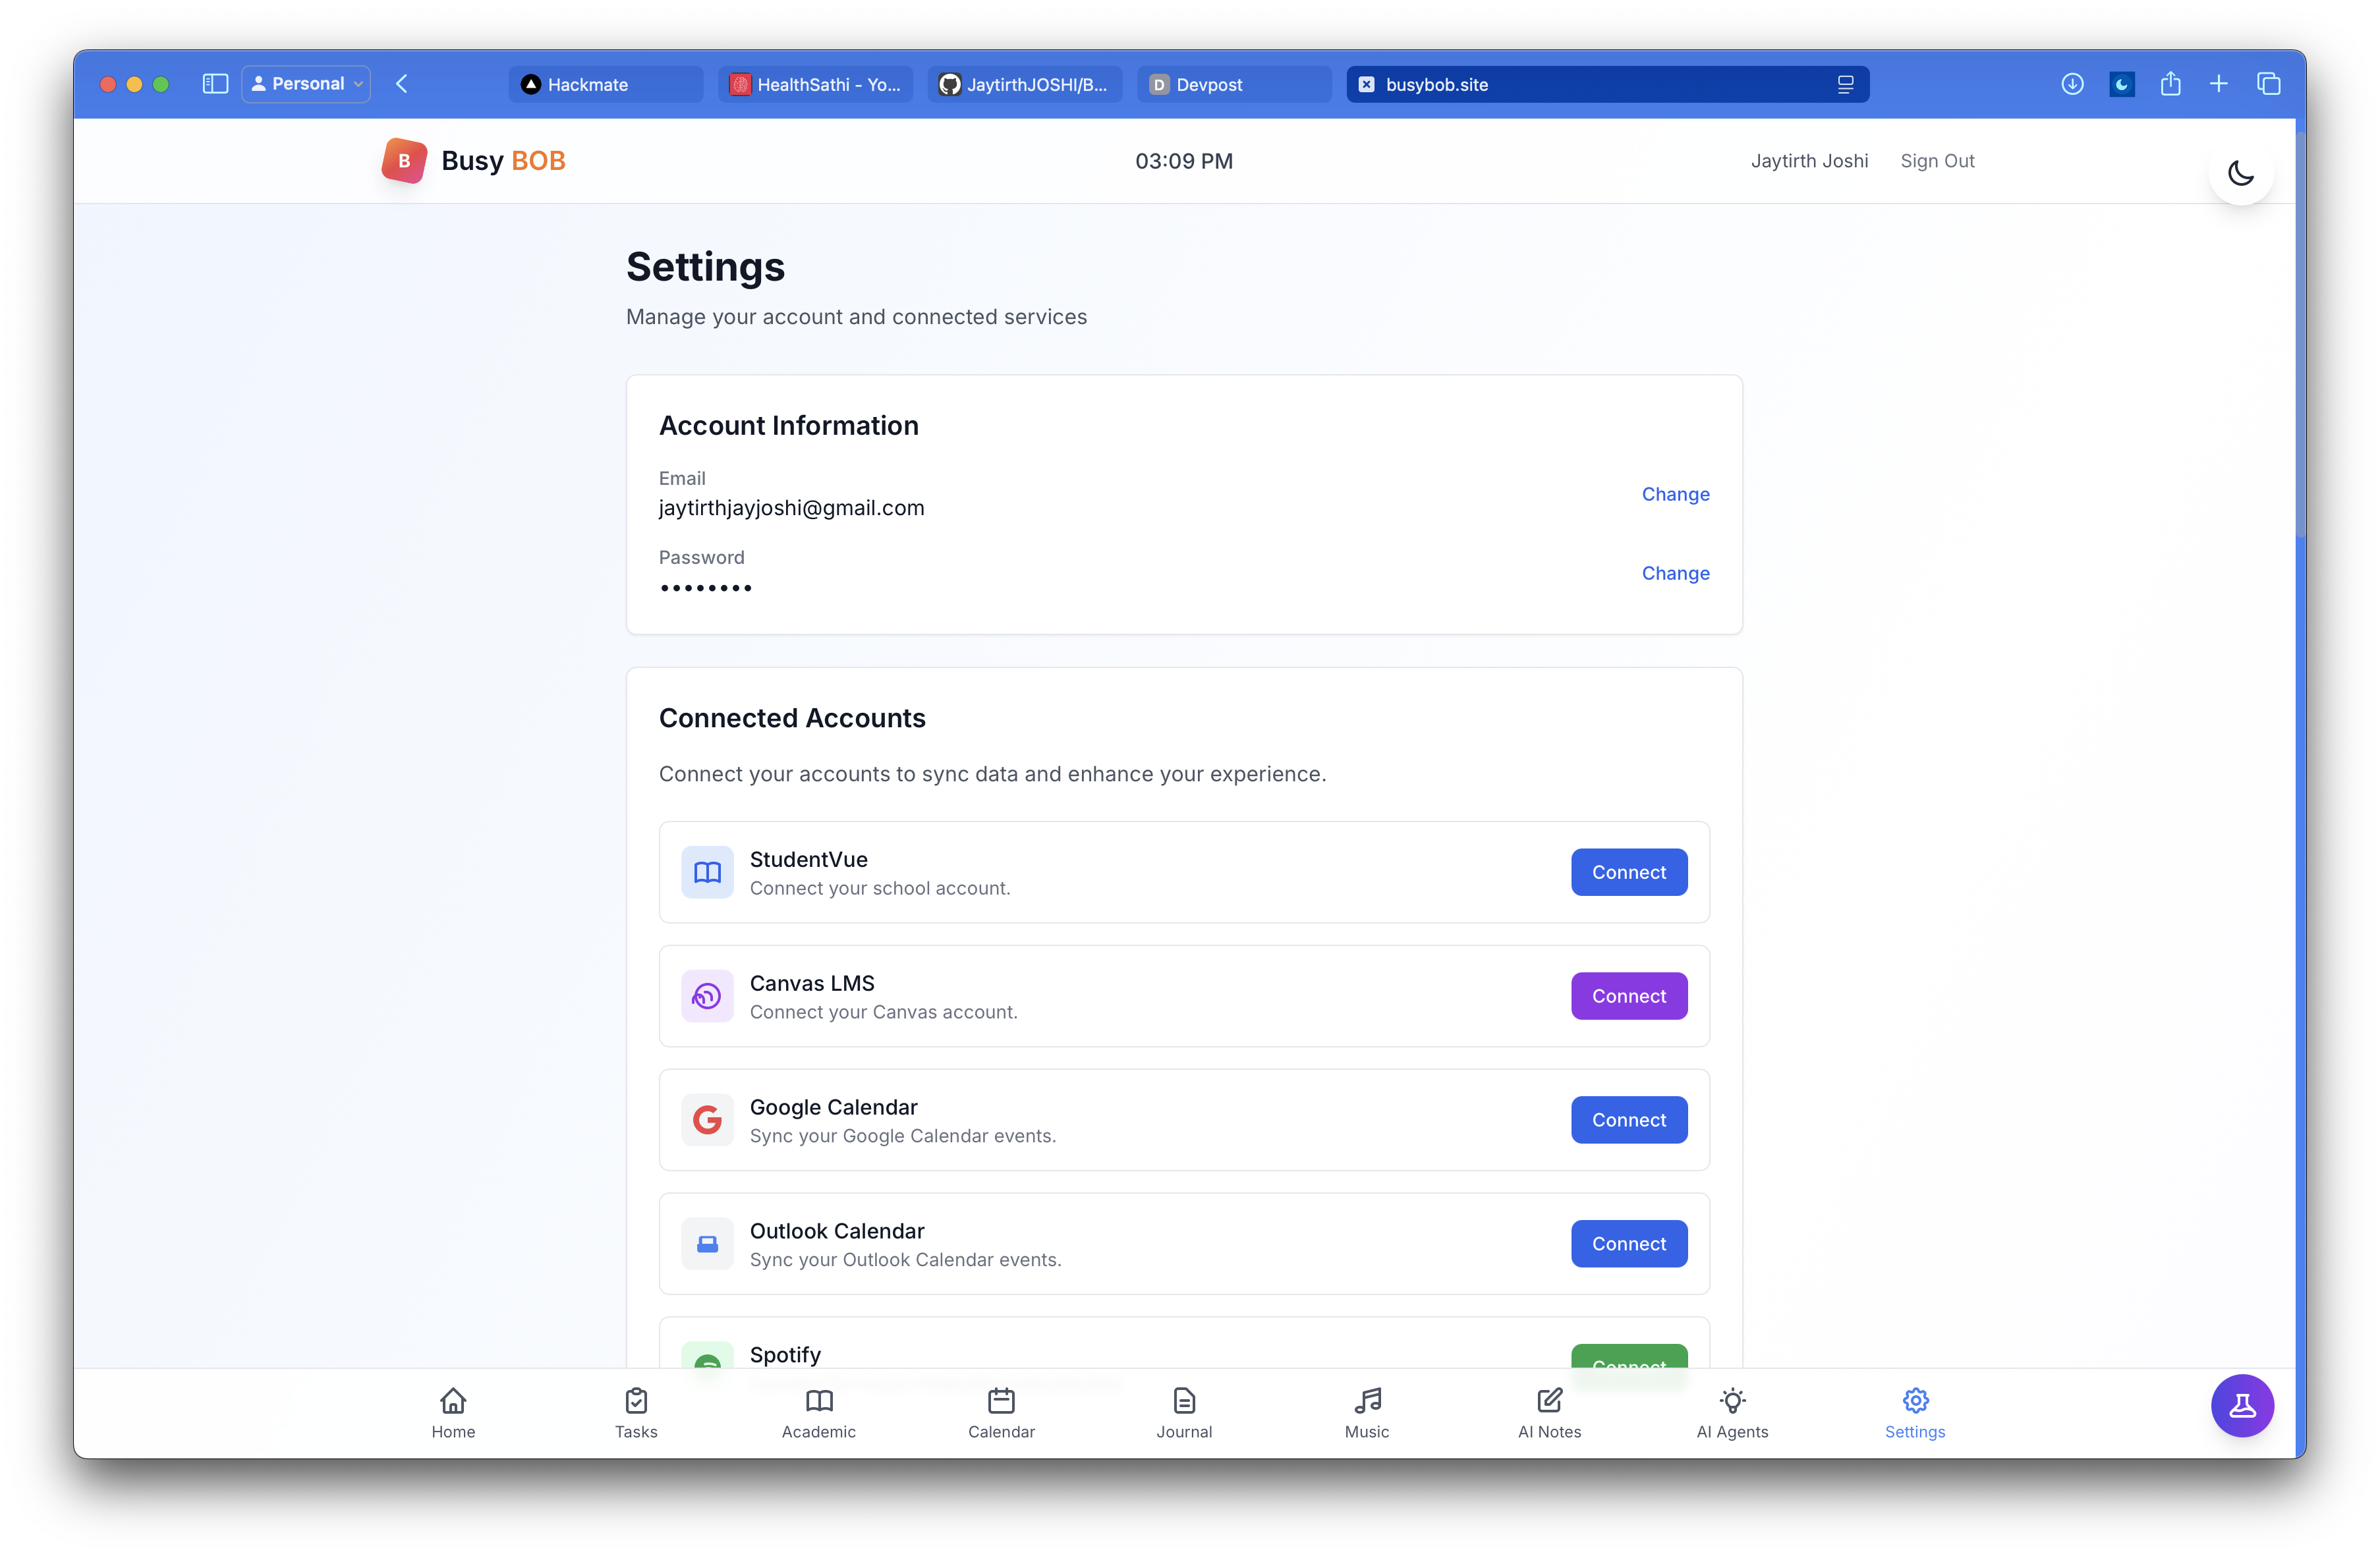
Task: Show Safari downloads icon
Action: [x=2072, y=84]
